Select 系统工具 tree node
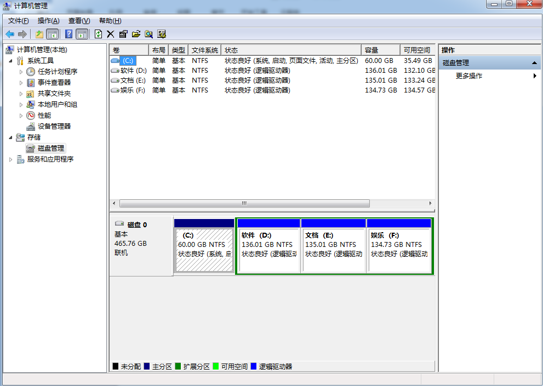This screenshot has width=543, height=386. tap(41, 61)
